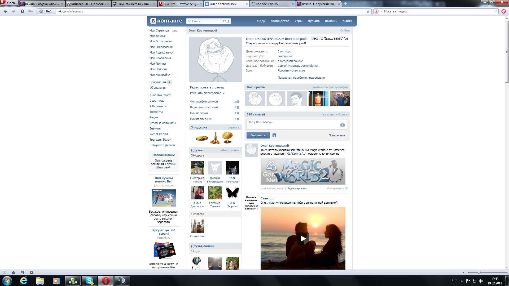Hide the gifts block with скрыть

[x=233, y=127]
